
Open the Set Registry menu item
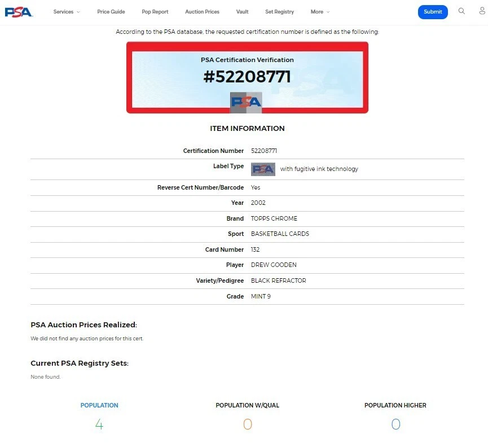coord(279,12)
